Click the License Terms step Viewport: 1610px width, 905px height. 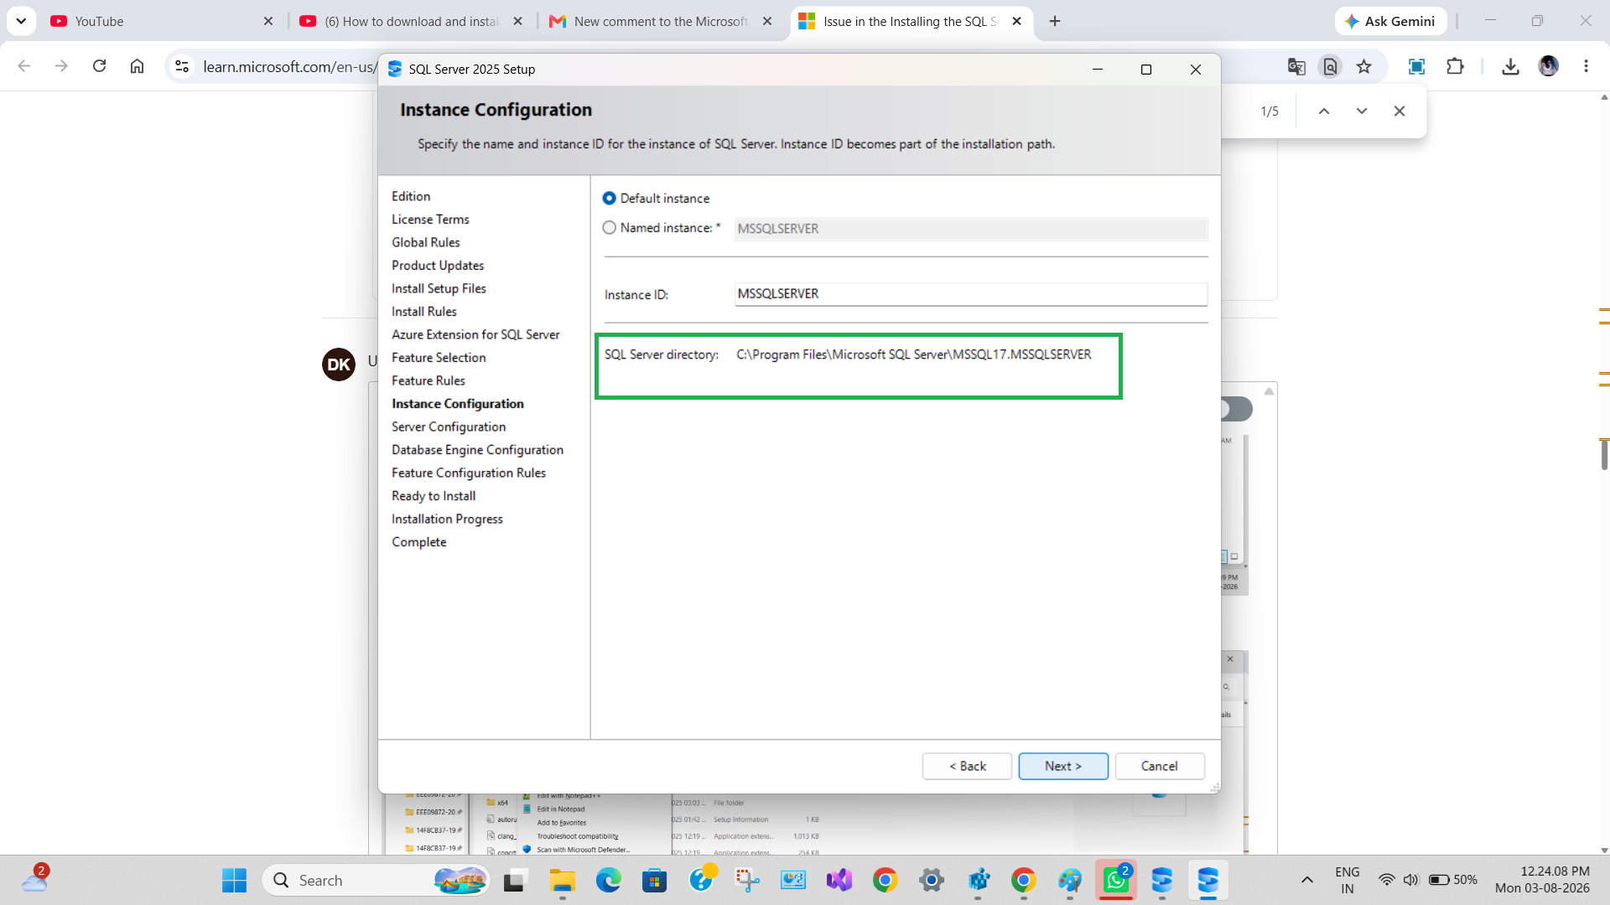point(430,220)
